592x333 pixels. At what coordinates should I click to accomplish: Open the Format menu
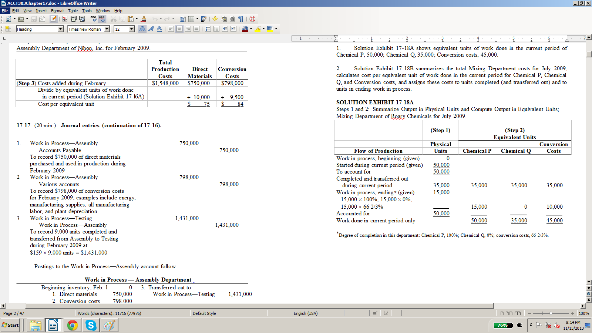click(57, 11)
